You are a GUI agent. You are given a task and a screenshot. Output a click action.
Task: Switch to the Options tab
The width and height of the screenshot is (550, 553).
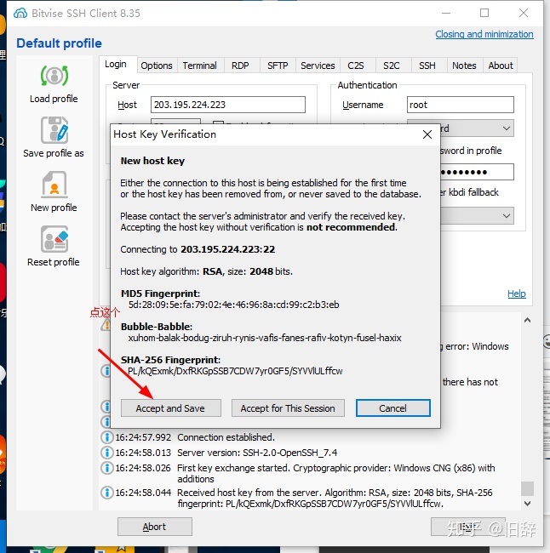[157, 66]
